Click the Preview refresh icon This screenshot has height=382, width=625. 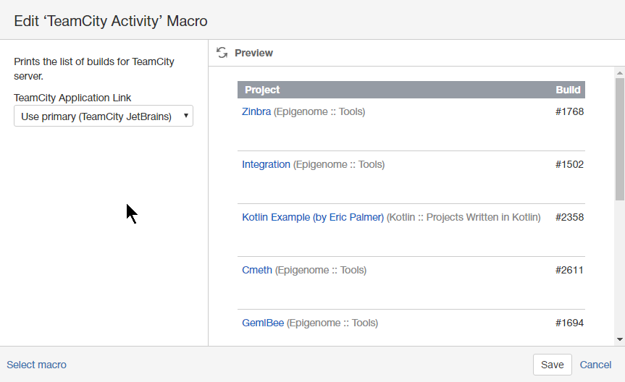tap(222, 53)
